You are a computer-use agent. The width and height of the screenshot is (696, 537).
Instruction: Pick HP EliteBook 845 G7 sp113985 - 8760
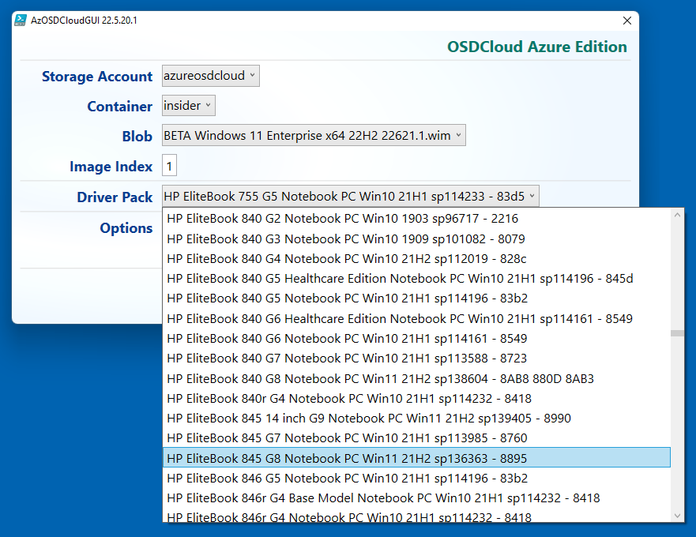point(416,438)
